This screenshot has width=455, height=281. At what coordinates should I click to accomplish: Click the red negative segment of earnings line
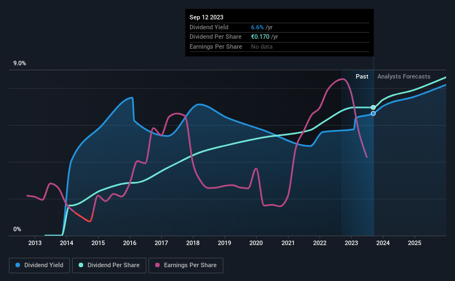pyautogui.click(x=84, y=217)
